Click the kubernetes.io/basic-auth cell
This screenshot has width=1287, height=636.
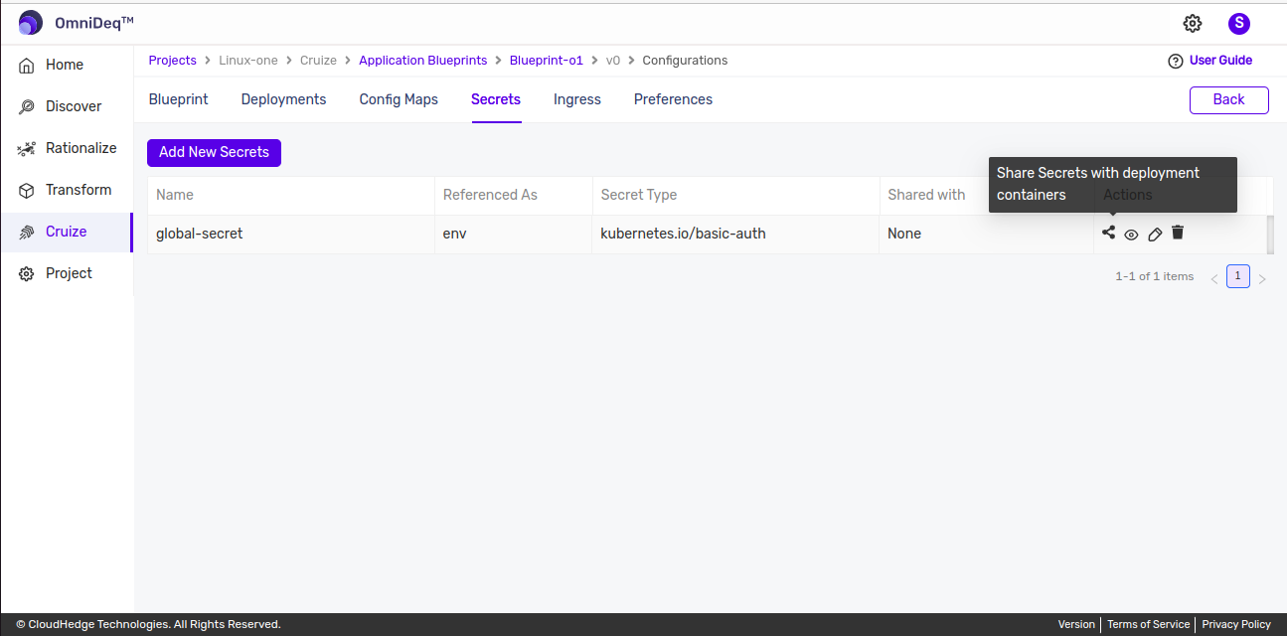tap(735, 234)
